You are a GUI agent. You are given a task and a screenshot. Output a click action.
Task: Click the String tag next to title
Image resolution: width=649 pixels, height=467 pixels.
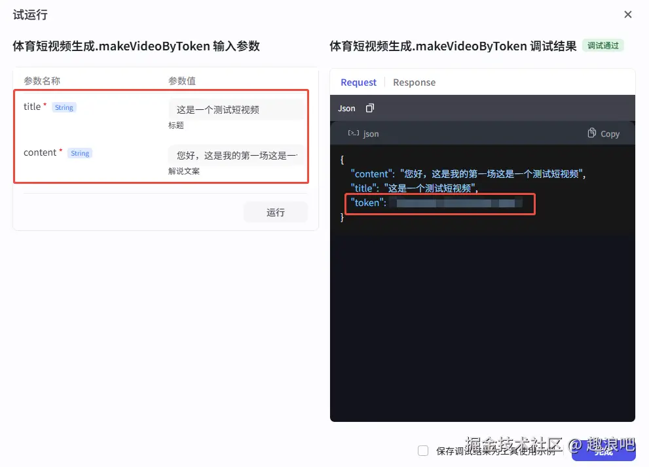click(64, 107)
